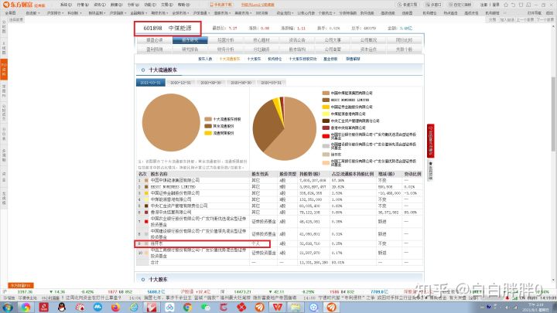Open the 公司概况 tab
557x313 pixels.
(368, 40)
